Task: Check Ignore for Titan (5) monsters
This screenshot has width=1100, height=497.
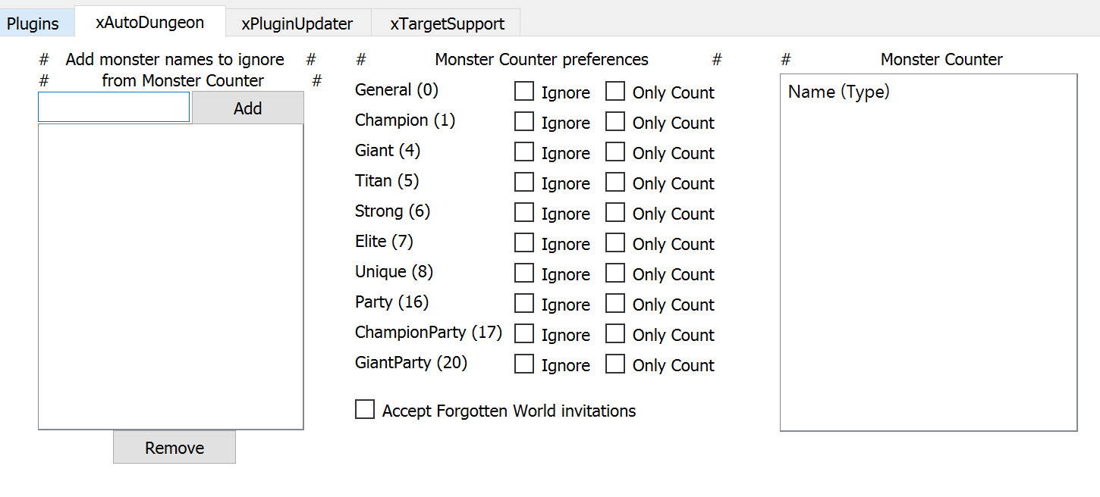Action: pyautogui.click(x=524, y=183)
